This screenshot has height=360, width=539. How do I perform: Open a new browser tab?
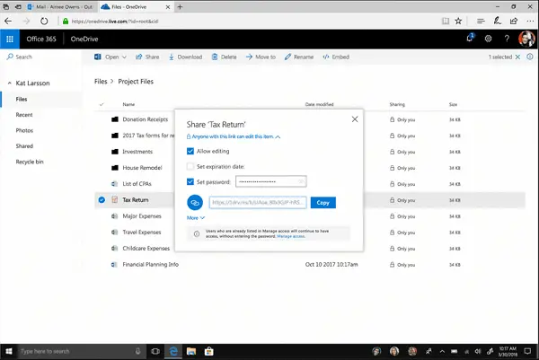click(181, 7)
